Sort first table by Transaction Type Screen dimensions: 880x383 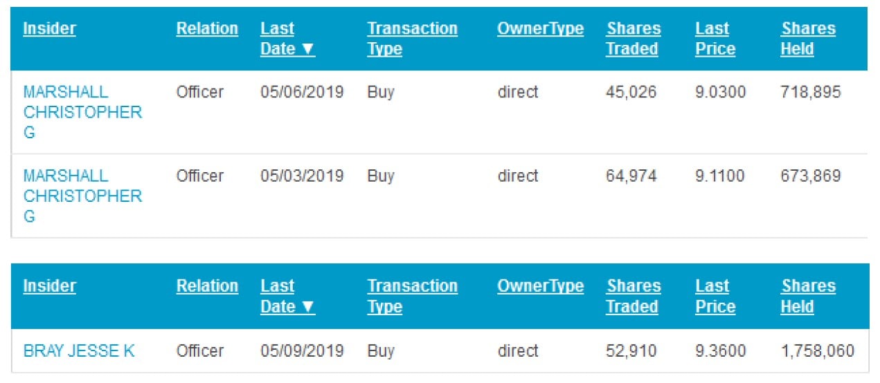click(x=412, y=39)
